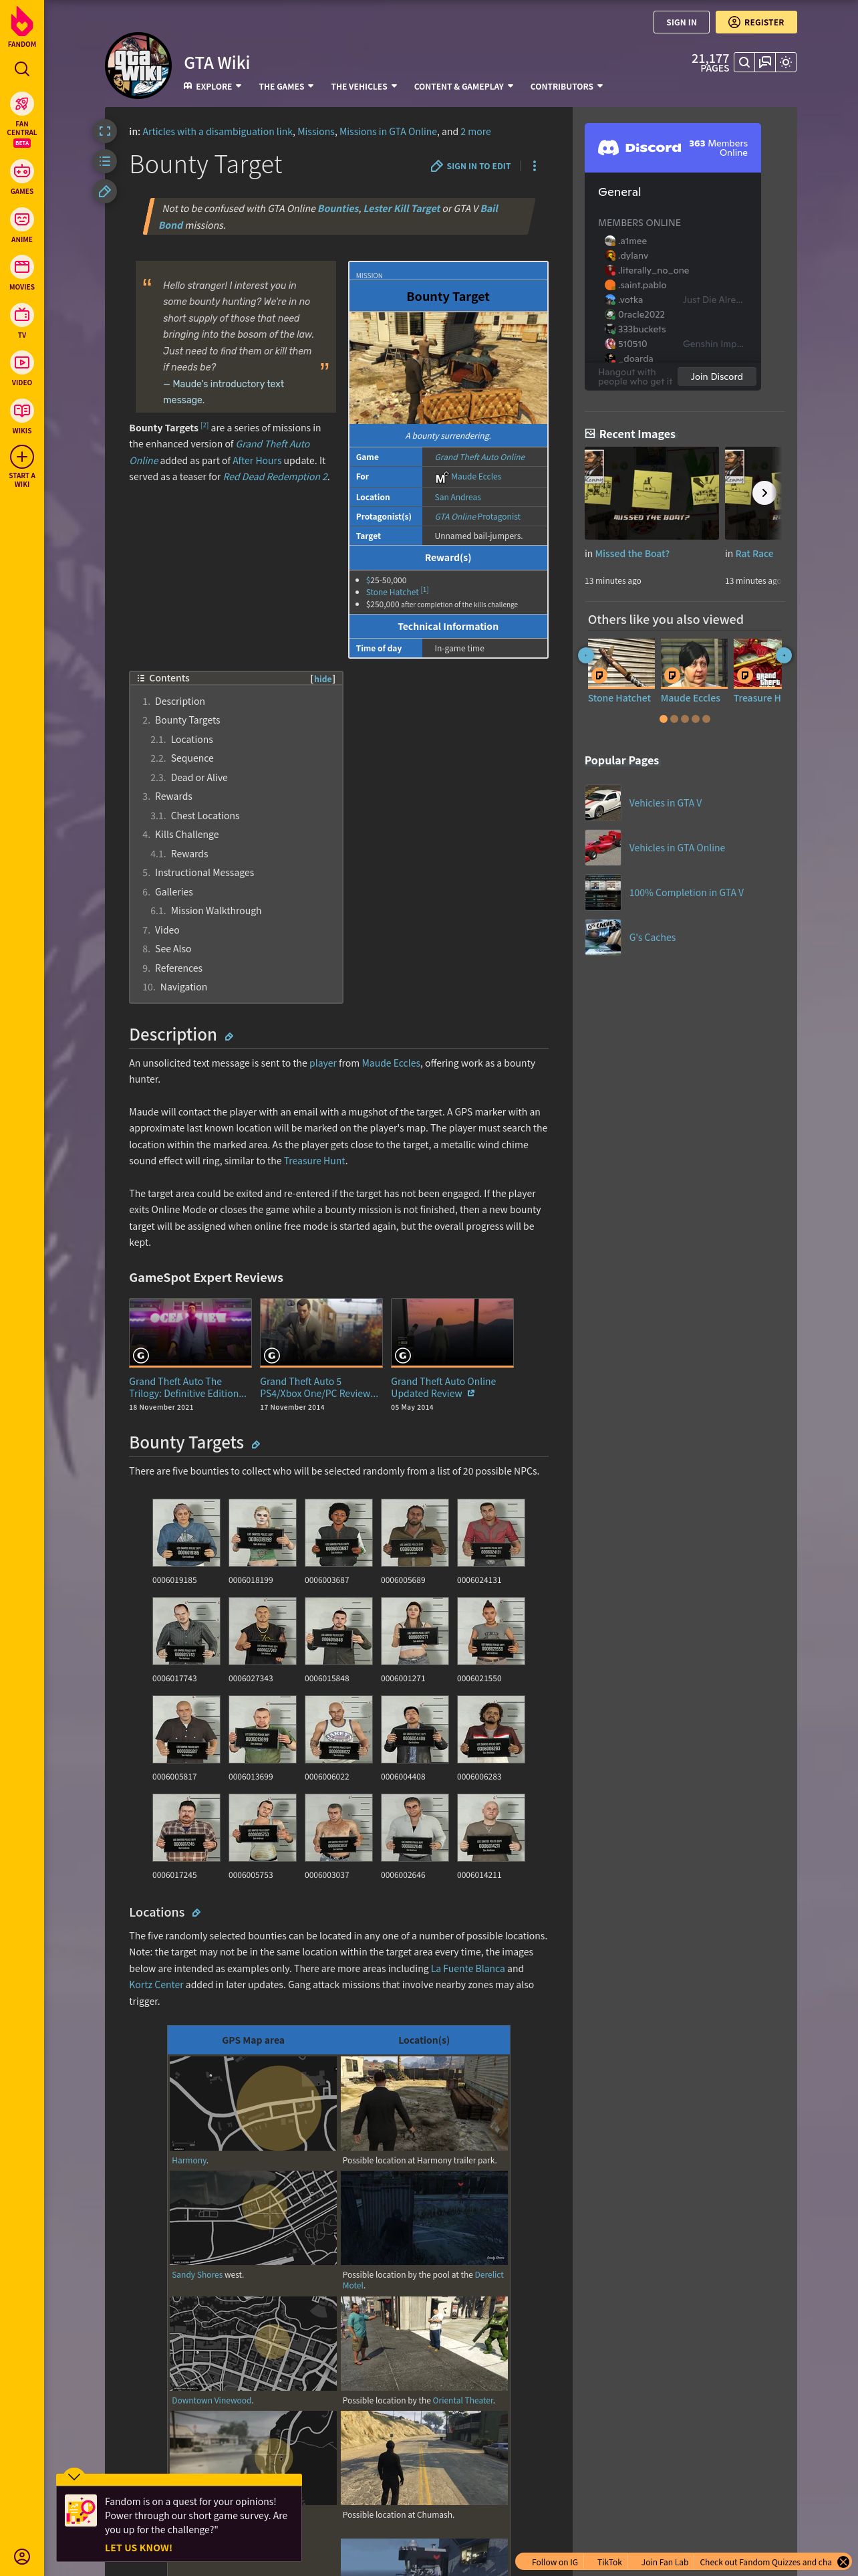
Task: Edit the Locations section pencil icon
Action: (196, 1913)
